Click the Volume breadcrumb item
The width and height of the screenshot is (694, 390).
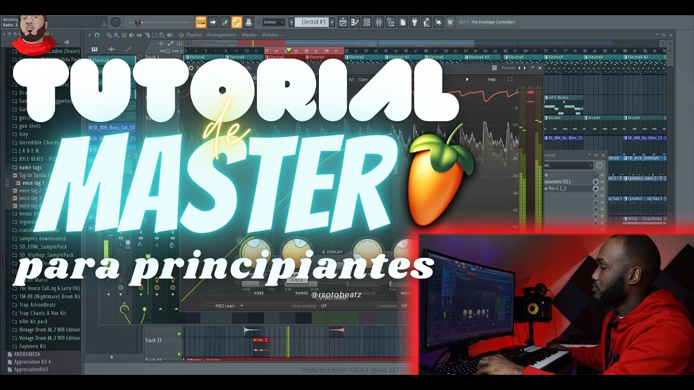coord(270,35)
